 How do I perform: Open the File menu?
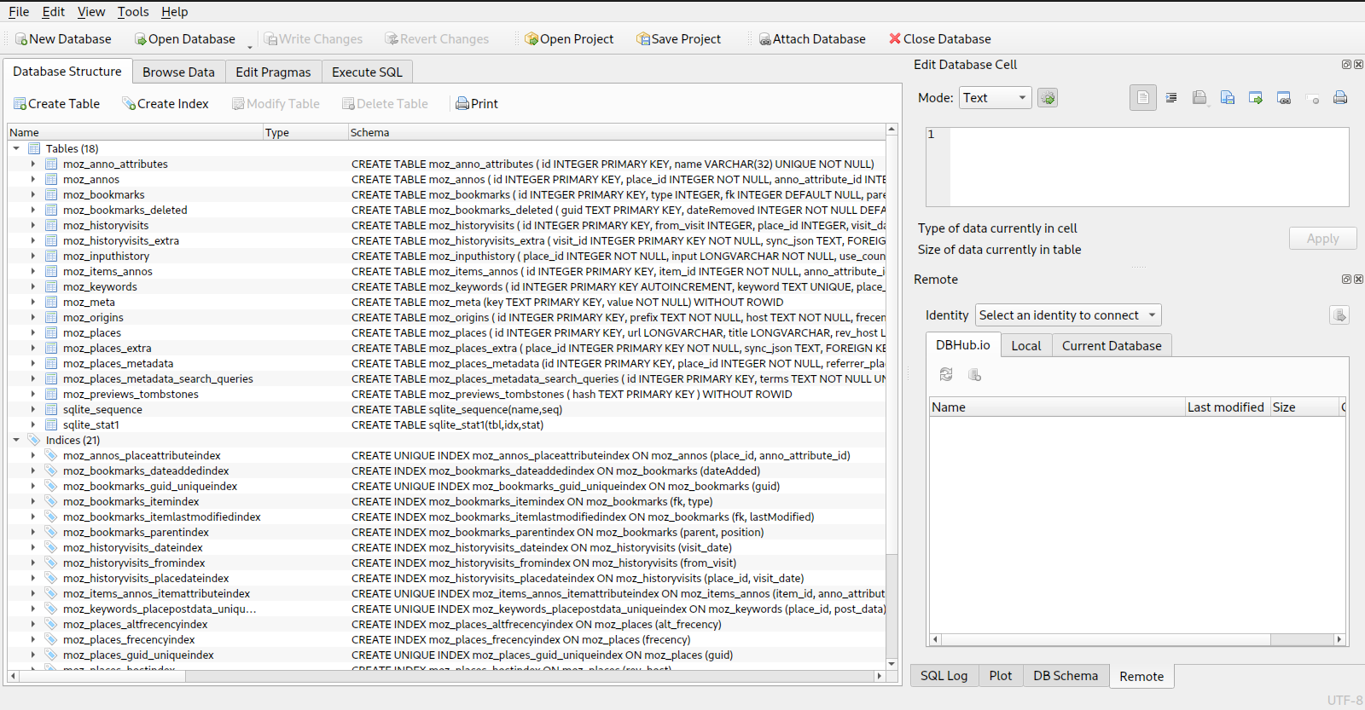(x=19, y=12)
